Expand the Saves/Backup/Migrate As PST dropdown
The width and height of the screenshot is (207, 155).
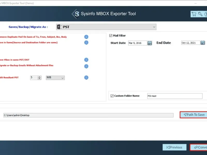106,27
